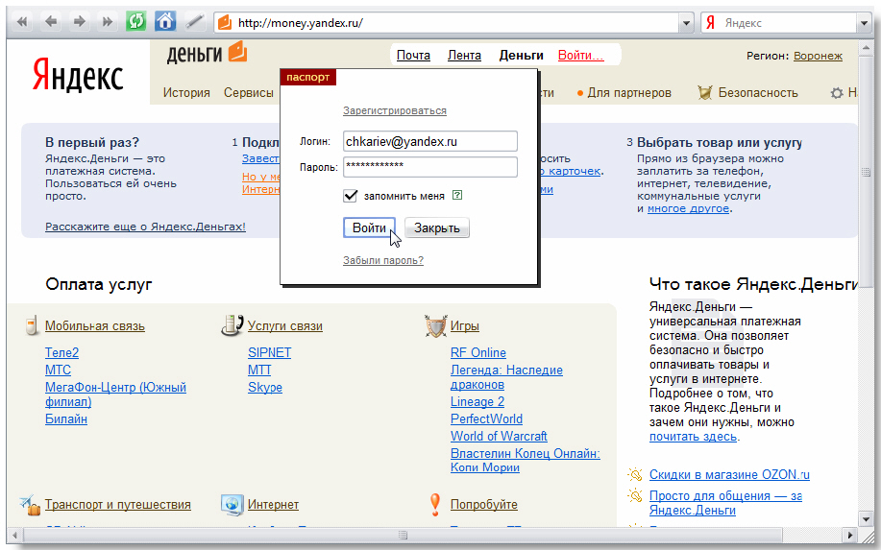
Task: Reload the page with green refresh icon
Action: click(136, 21)
